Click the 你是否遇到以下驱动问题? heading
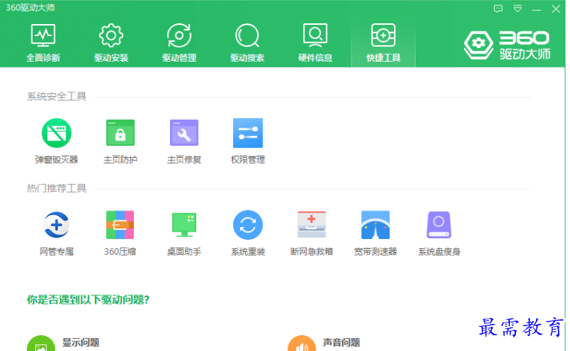Viewport: 570px width, 351px height. click(88, 300)
